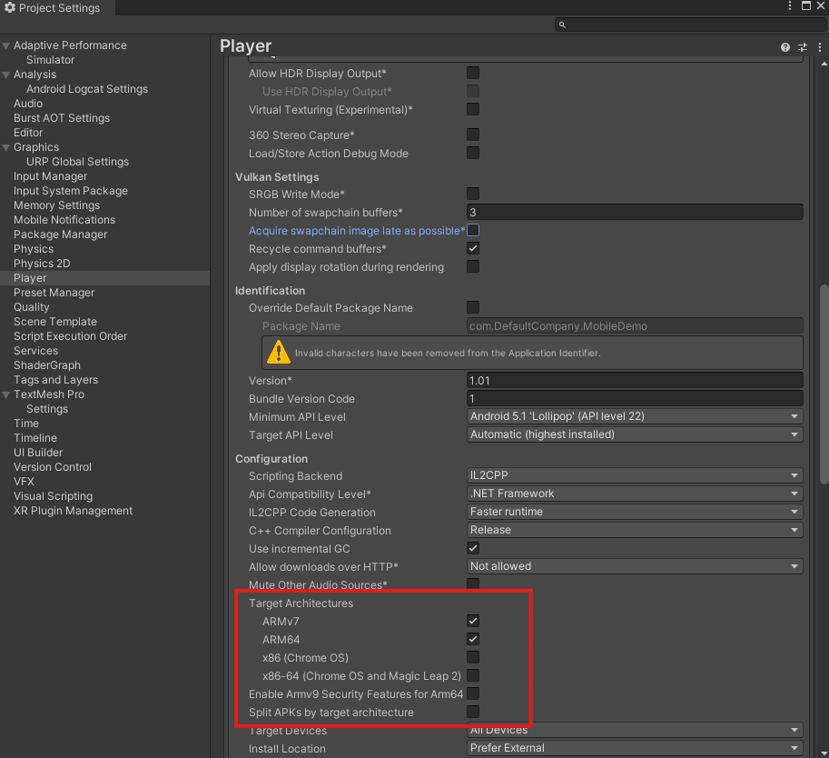Open Player header three-dot menu
This screenshot has height=758, width=829.
(x=820, y=47)
